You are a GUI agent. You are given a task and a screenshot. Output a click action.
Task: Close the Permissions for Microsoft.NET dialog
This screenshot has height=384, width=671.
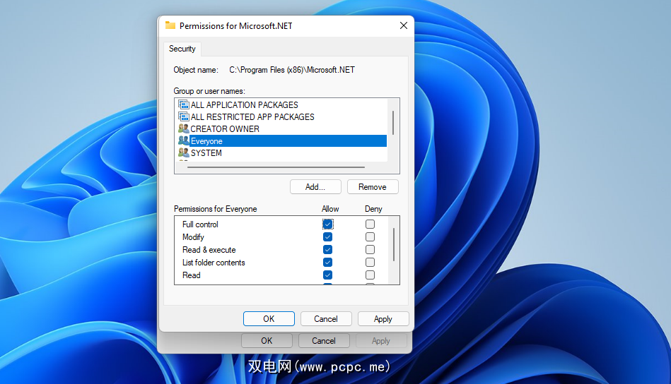point(404,25)
